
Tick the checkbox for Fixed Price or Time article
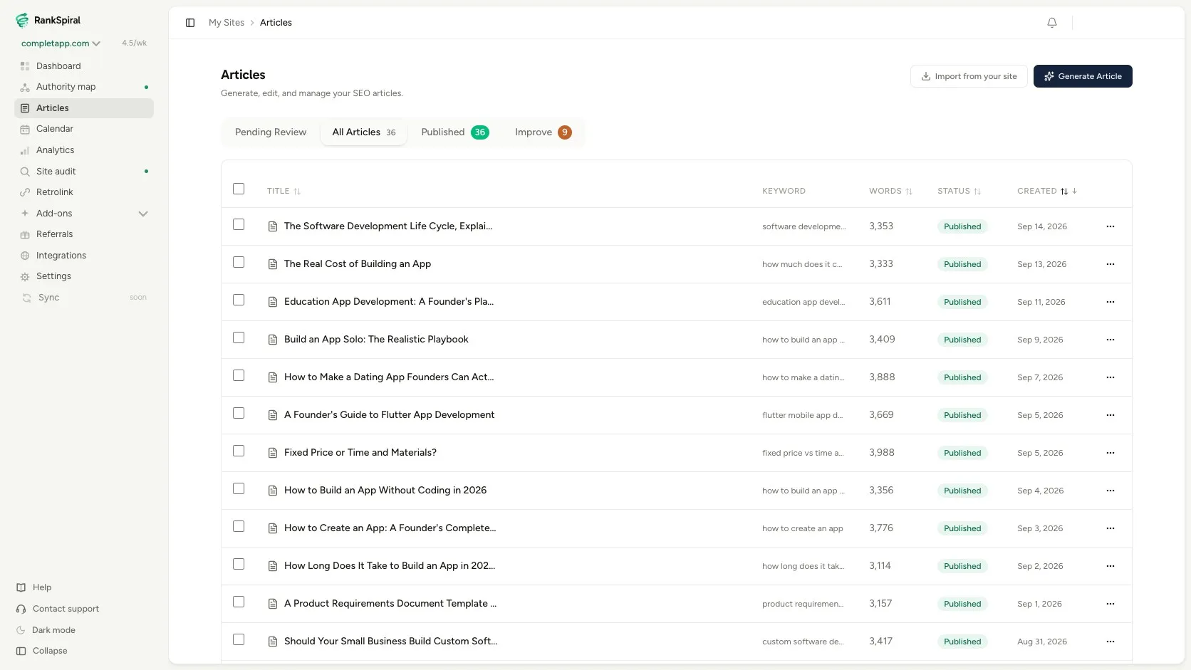[x=239, y=451]
